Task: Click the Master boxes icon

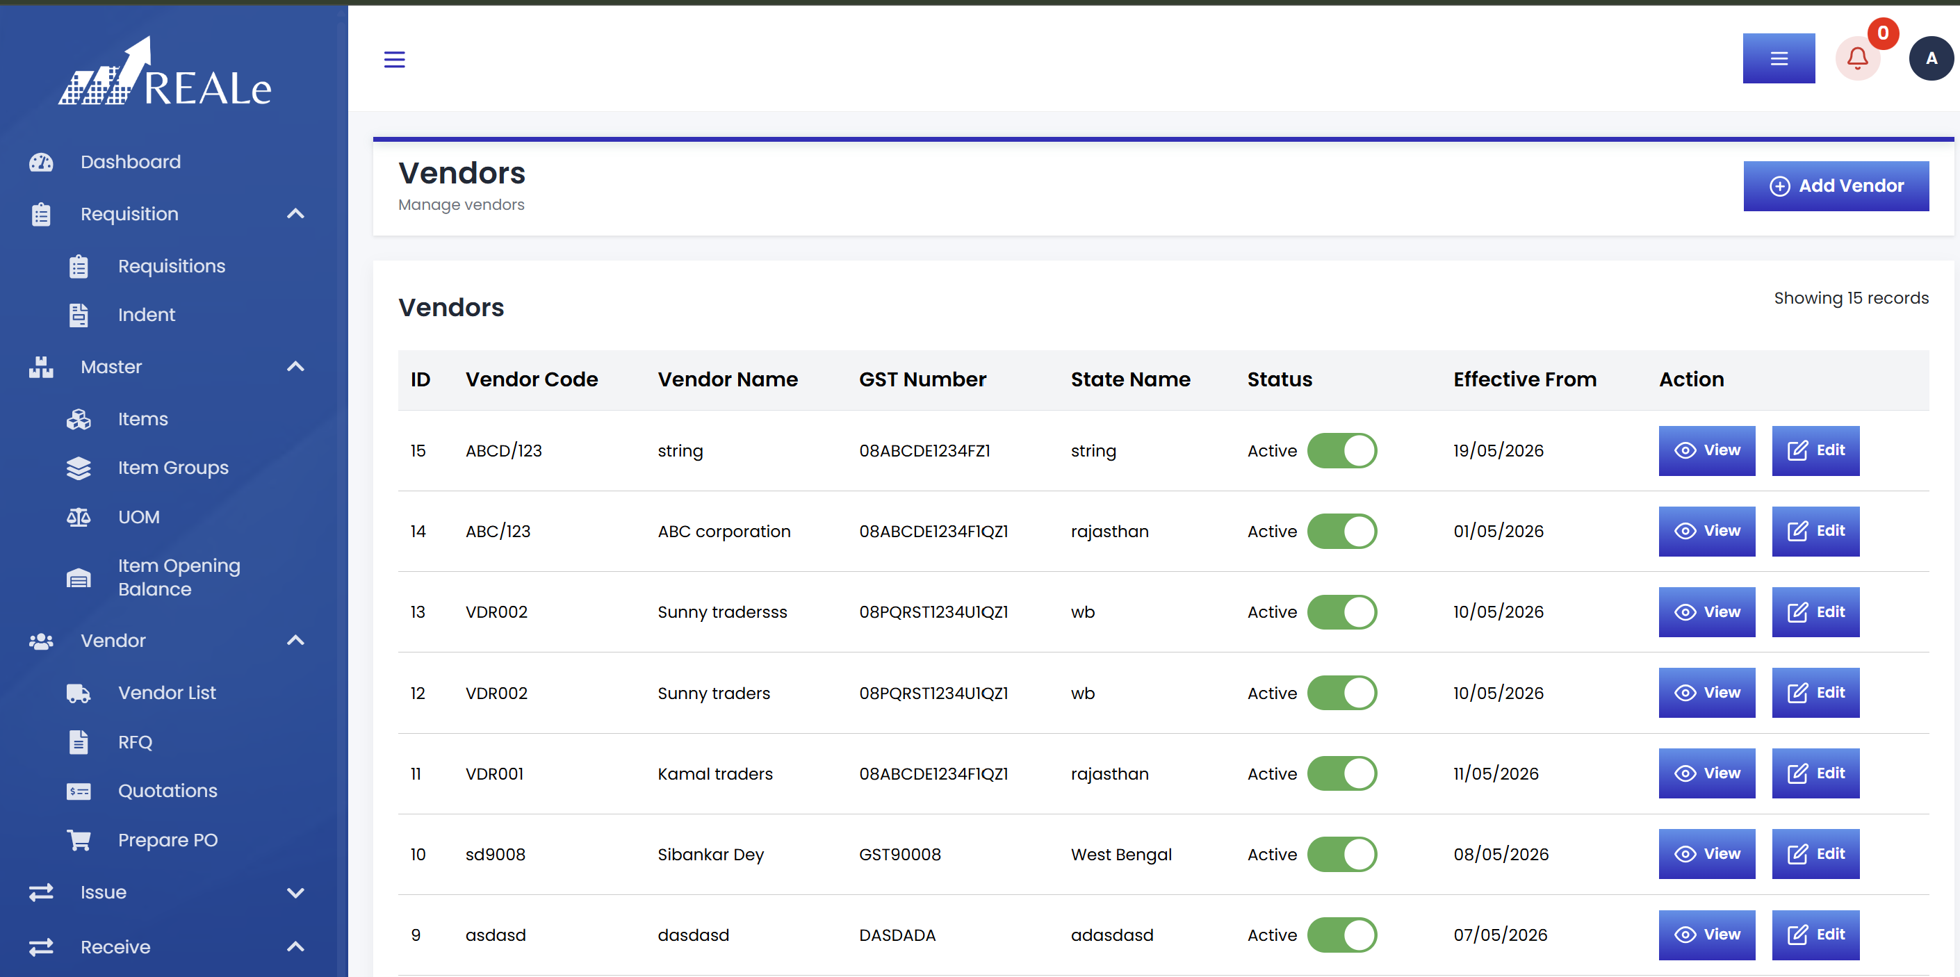Action: [41, 367]
